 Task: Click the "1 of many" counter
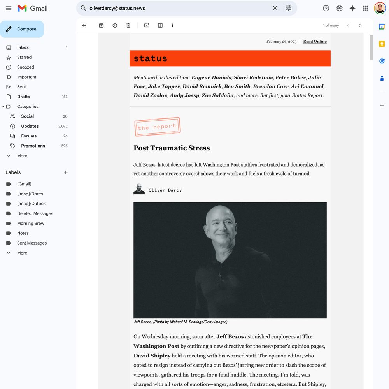331,25
